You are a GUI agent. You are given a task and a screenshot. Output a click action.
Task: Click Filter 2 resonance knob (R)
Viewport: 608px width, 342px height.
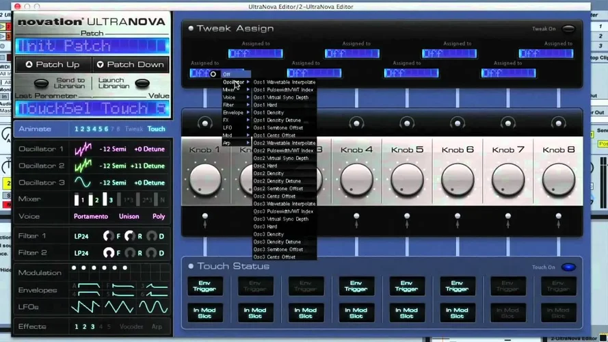[130, 253]
